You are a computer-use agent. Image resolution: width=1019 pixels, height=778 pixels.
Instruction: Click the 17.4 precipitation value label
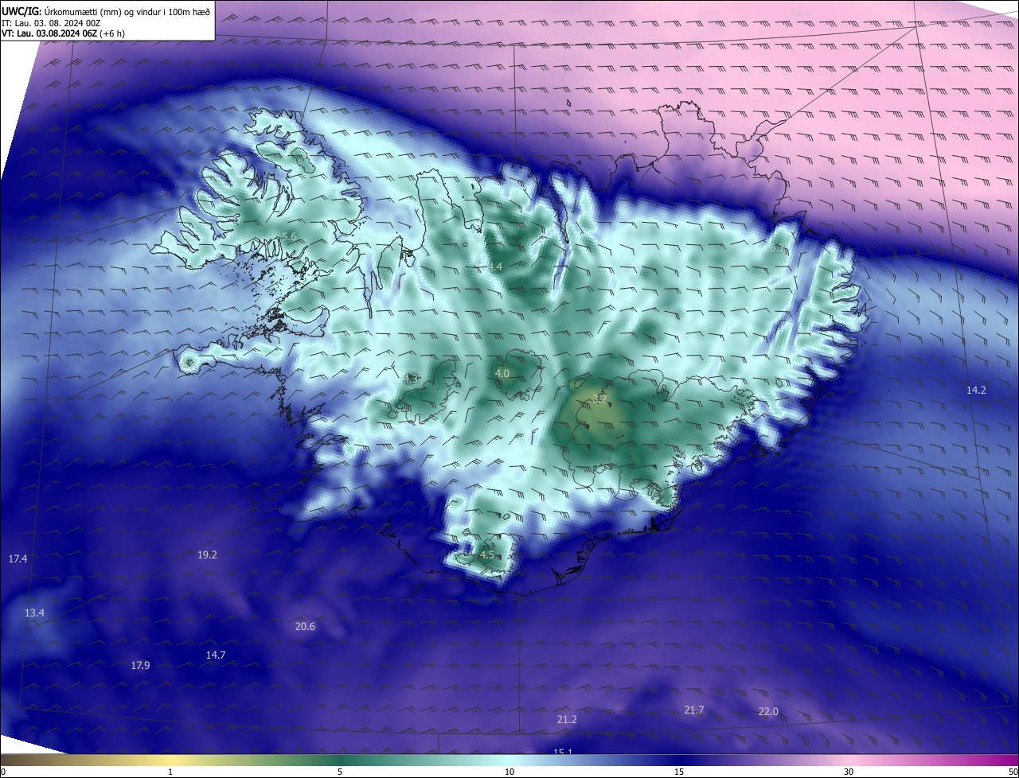[x=18, y=559]
